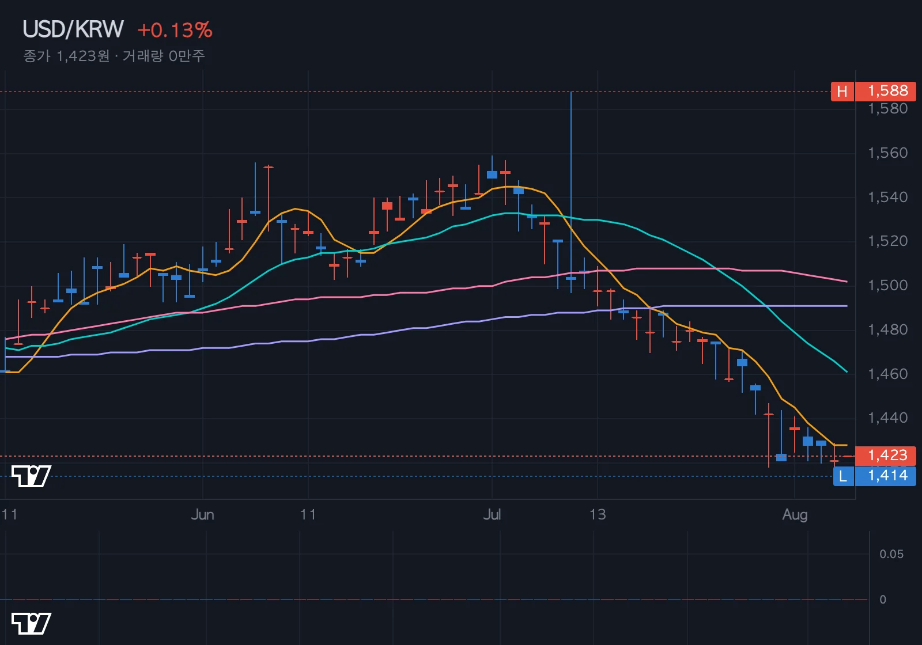Click the 1,440 price axis label
This screenshot has width=922, height=645.
pyautogui.click(x=888, y=418)
